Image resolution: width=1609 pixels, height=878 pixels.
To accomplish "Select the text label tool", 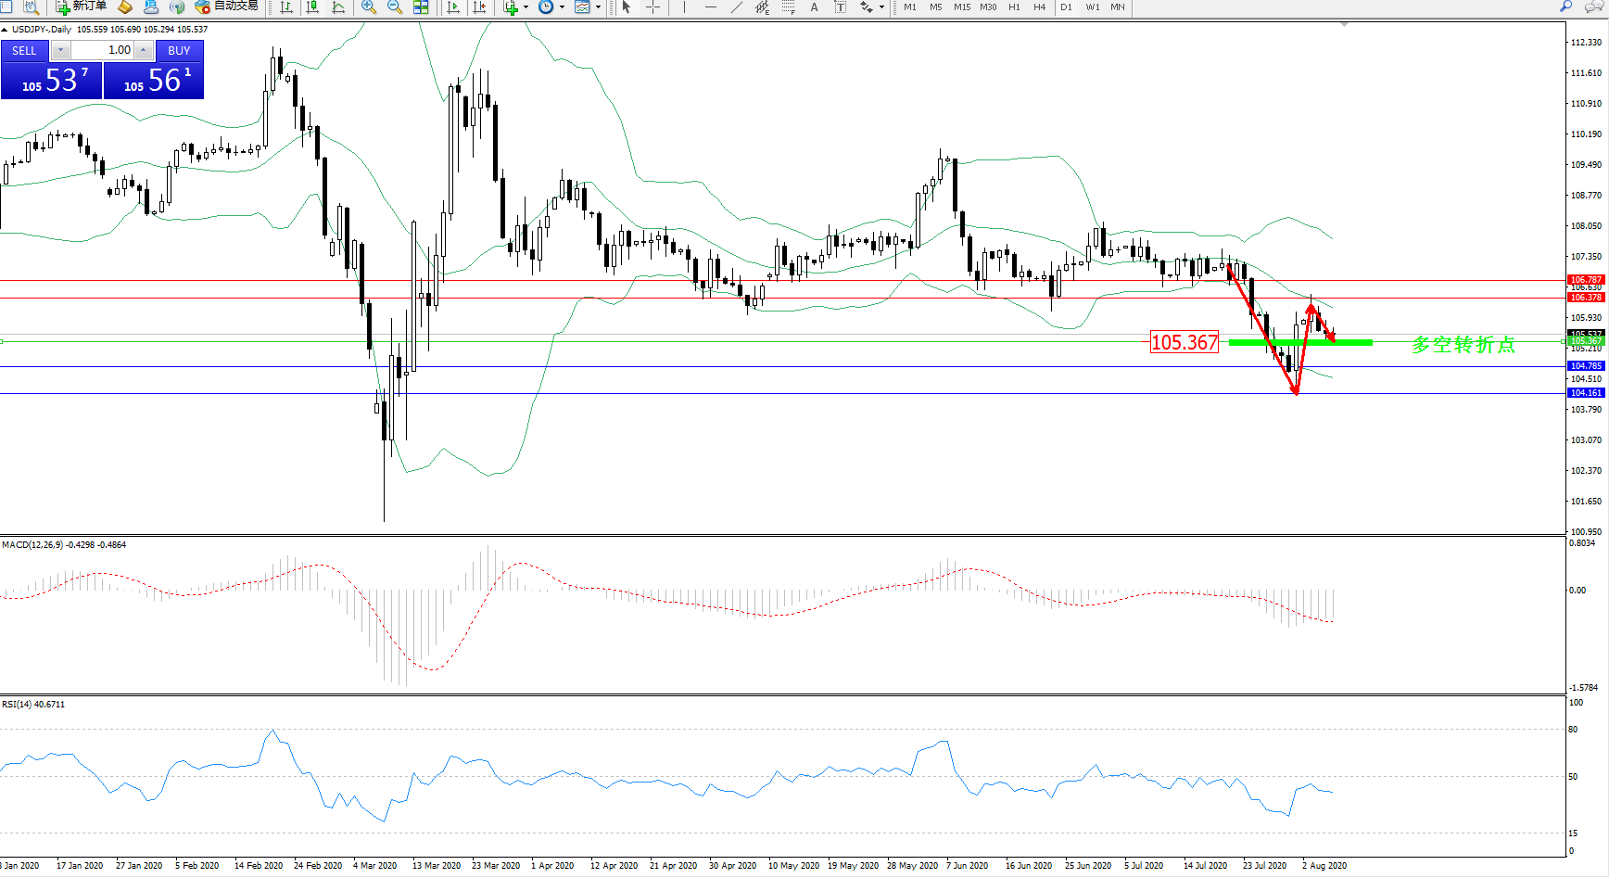I will (815, 7).
